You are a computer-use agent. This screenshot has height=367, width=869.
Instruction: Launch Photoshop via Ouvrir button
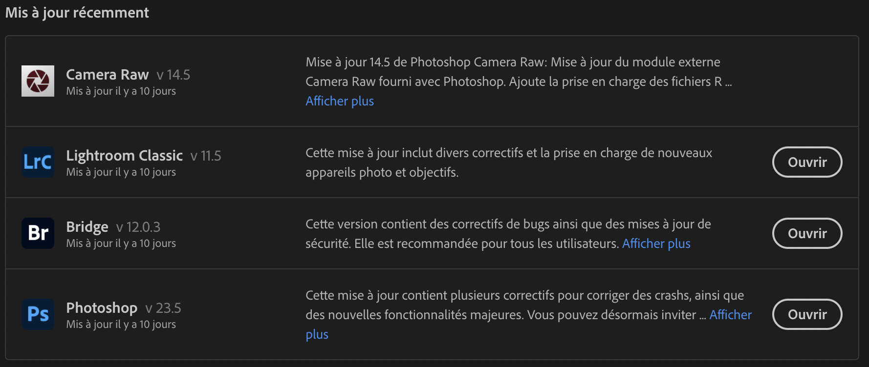coord(807,314)
